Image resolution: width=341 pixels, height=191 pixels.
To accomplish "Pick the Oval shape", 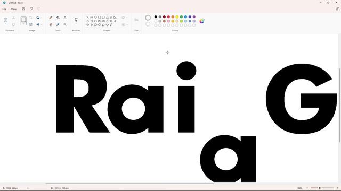I will tap(95, 17).
